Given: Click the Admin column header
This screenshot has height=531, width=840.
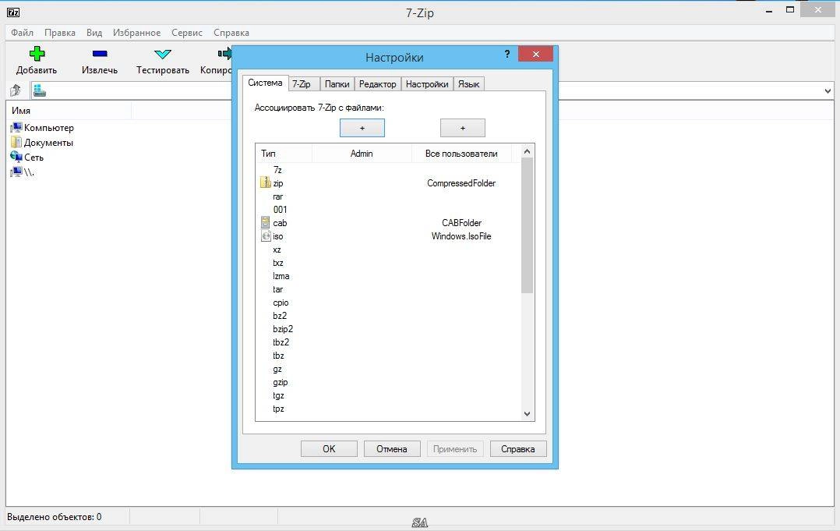Looking at the screenshot, I should [x=362, y=154].
